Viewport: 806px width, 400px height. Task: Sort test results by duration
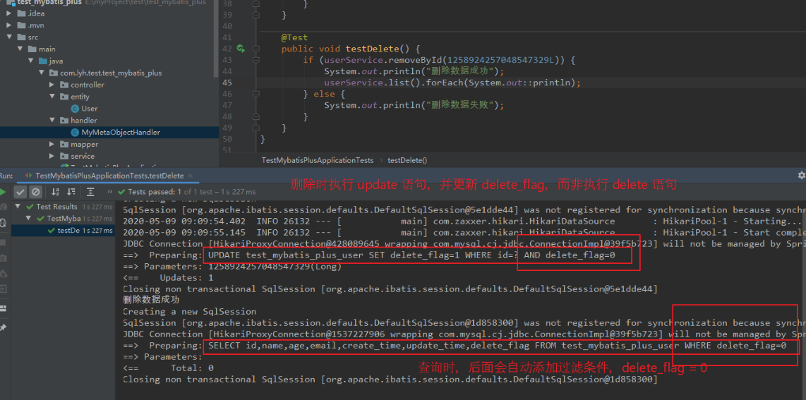[72, 192]
